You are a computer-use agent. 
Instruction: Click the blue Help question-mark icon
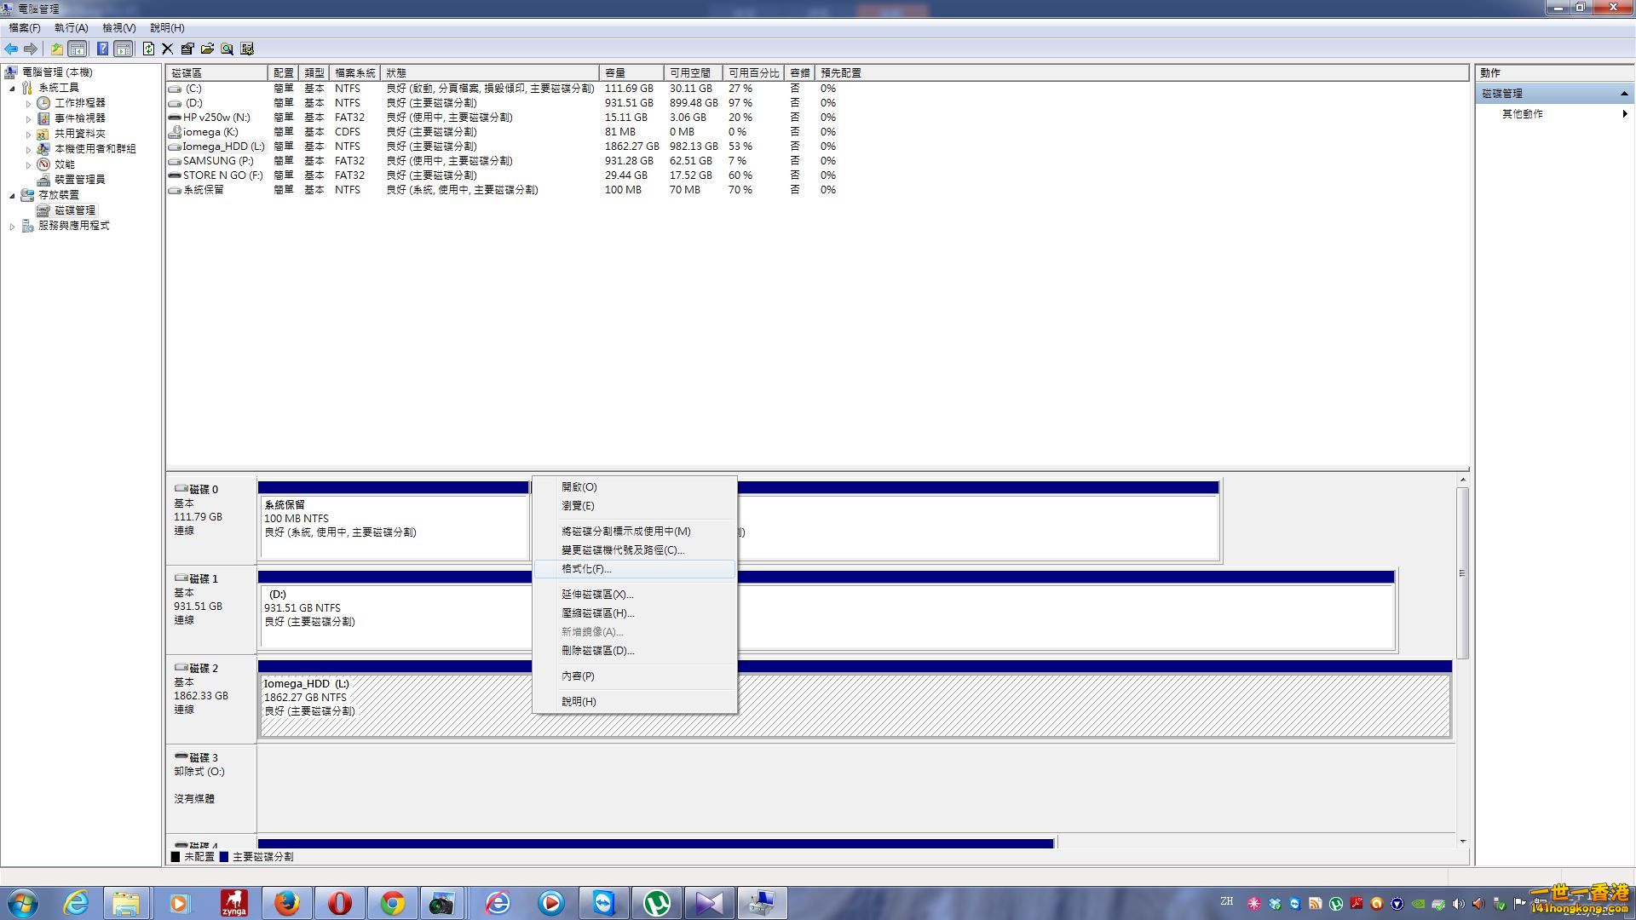tap(102, 49)
